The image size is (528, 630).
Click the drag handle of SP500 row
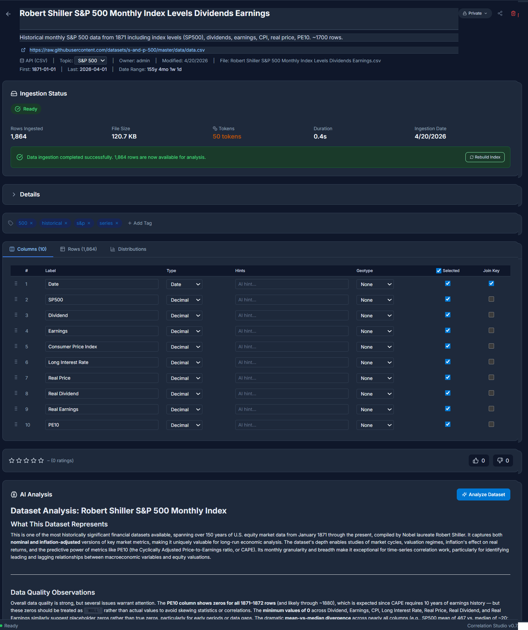click(x=16, y=299)
